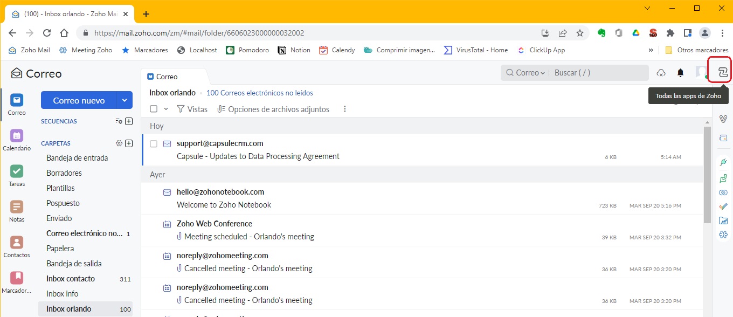Image resolution: width=733 pixels, height=317 pixels.
Task: Click the chart folder icon in right panel
Action: click(723, 220)
